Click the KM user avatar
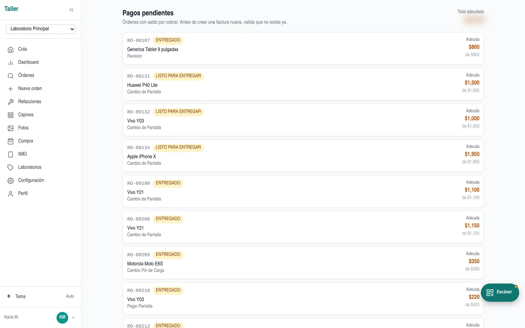Viewport: 525px width, 328px height. (62, 317)
